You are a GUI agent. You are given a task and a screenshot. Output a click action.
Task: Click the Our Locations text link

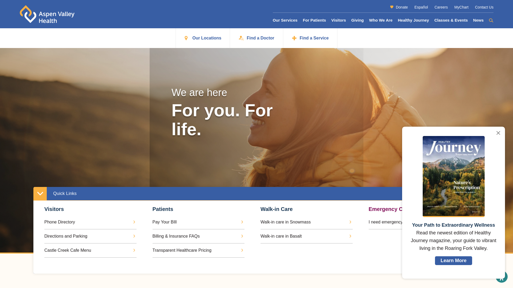[x=207, y=38]
